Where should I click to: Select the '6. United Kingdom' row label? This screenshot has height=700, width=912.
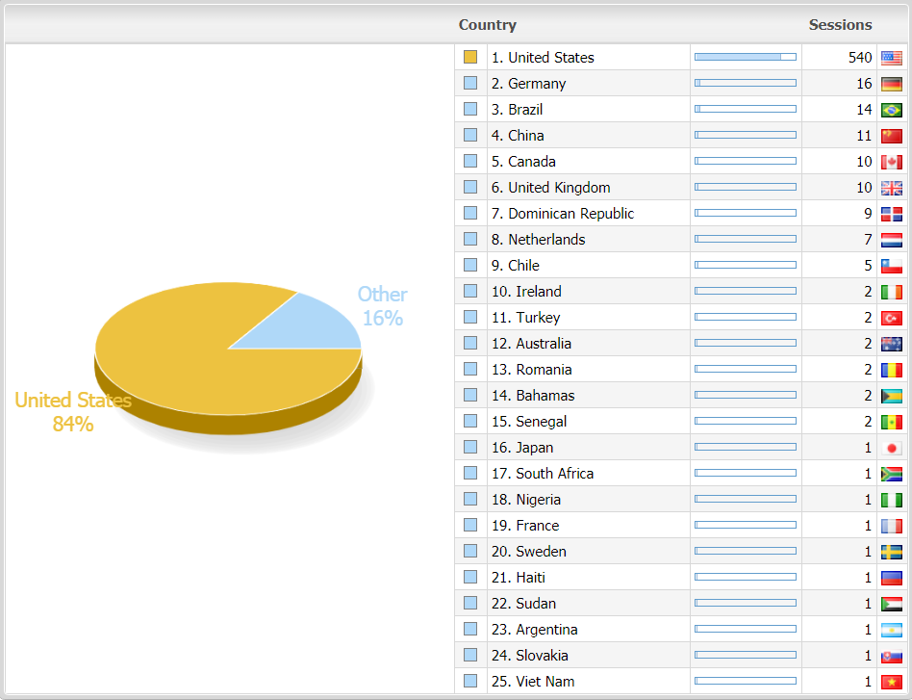551,188
